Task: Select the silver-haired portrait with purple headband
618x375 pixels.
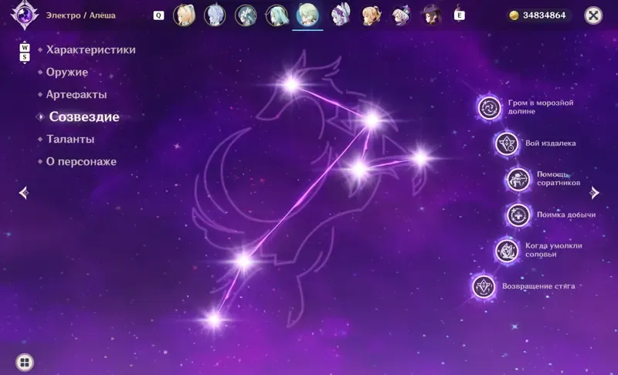Action: click(x=340, y=15)
